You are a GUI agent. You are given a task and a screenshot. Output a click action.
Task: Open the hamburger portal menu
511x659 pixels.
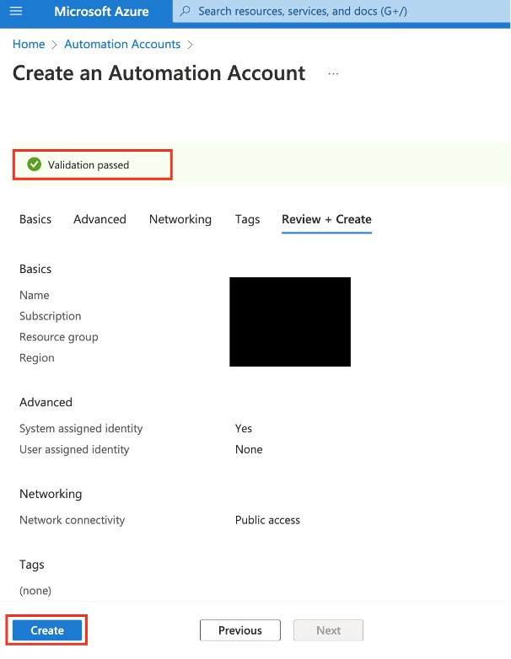click(x=16, y=11)
